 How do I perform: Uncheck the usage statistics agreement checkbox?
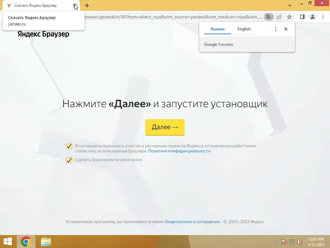click(69, 146)
